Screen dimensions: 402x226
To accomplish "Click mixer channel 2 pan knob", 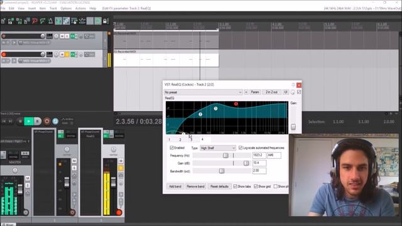I will click(x=113, y=149).
